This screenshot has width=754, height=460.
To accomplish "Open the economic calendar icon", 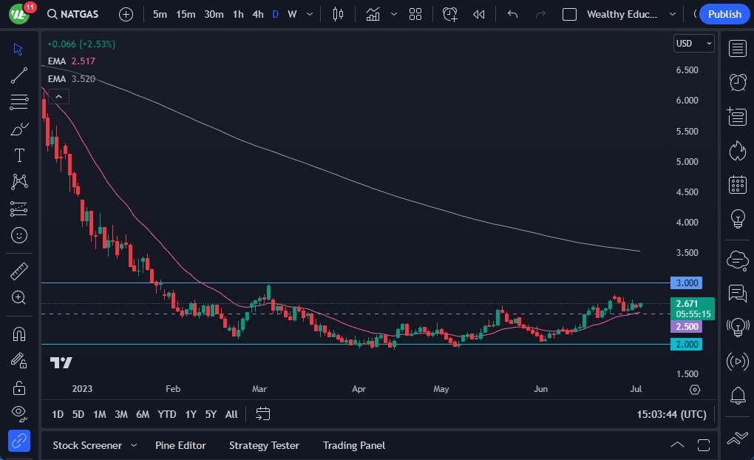I will pyautogui.click(x=737, y=185).
